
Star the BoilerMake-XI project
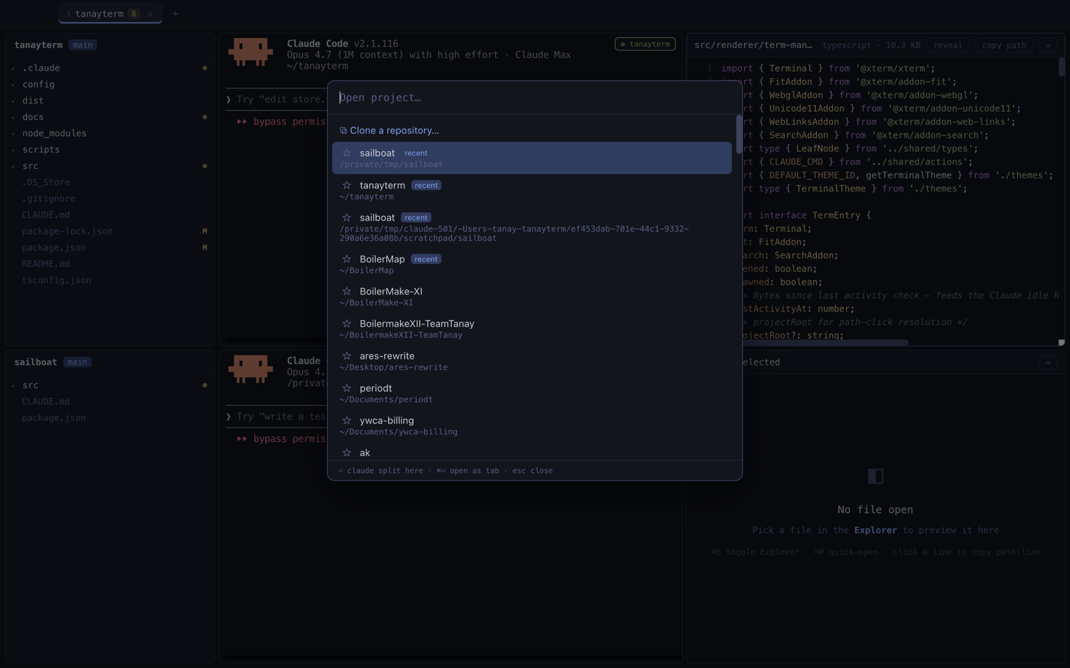[x=346, y=291]
